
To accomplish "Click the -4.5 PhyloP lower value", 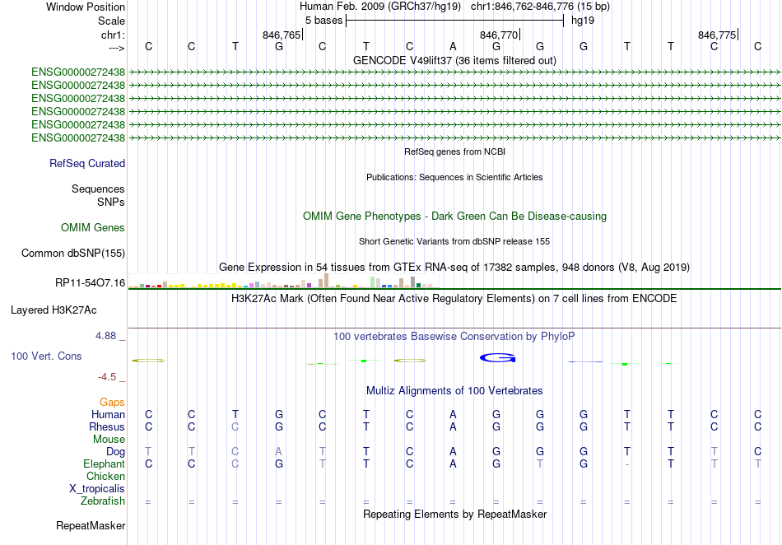I will 107,377.
